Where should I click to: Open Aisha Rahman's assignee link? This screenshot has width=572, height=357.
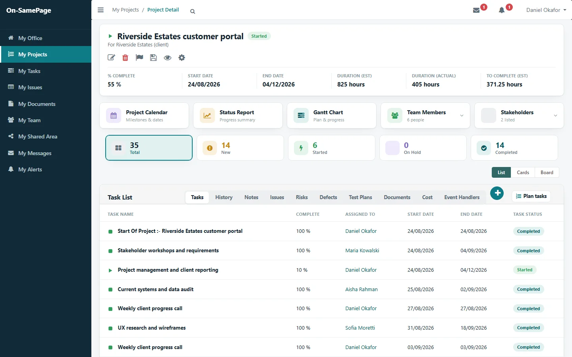click(361, 290)
